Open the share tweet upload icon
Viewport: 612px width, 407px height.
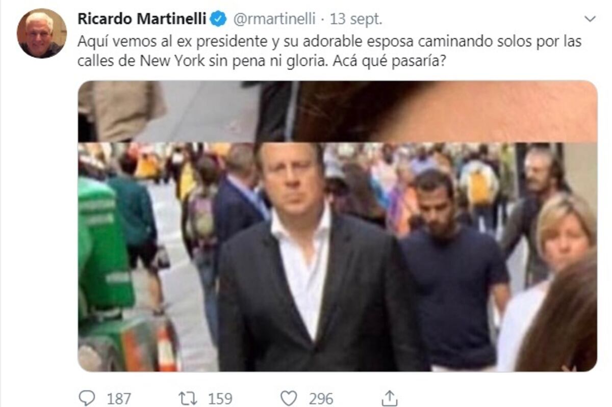pyautogui.click(x=389, y=397)
